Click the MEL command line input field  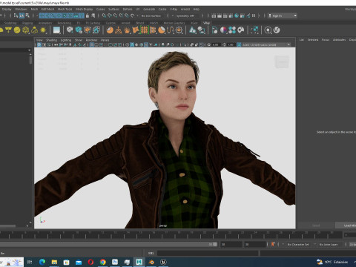click(208, 253)
